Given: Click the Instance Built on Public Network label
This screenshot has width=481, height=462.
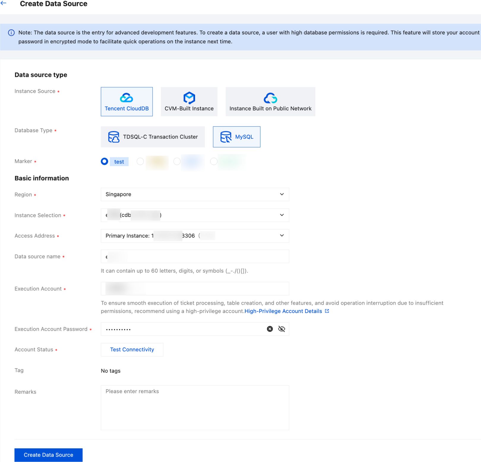Looking at the screenshot, I should pos(270,109).
